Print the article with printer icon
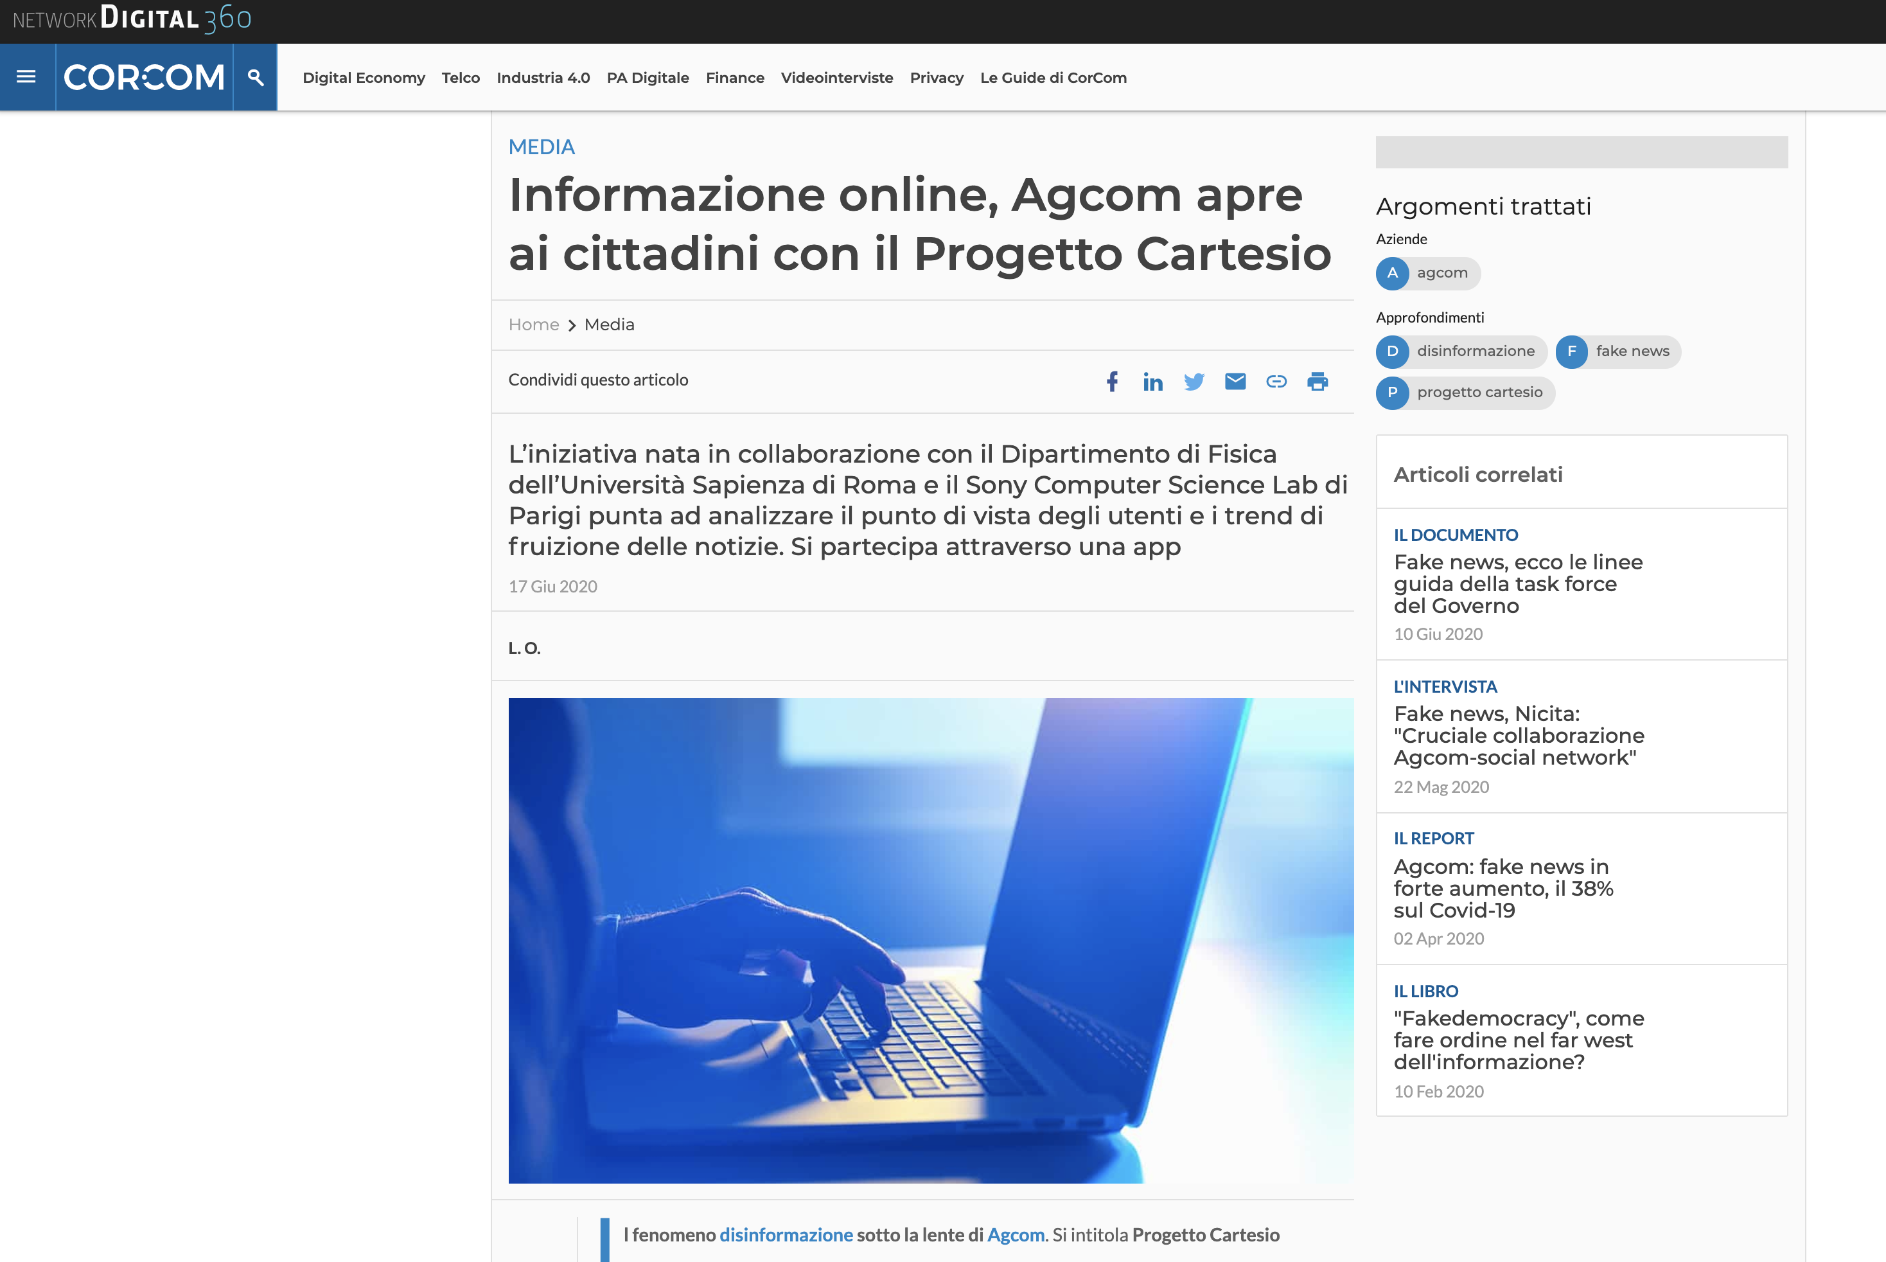The width and height of the screenshot is (1886, 1262). tap(1317, 382)
